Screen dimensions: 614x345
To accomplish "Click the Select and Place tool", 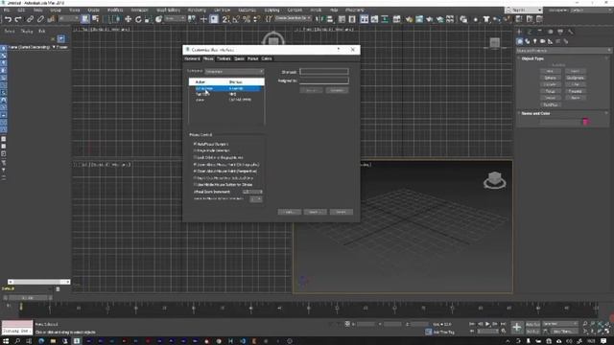I will click(158, 19).
